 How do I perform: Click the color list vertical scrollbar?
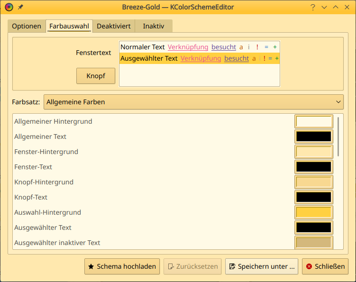[x=338, y=136]
